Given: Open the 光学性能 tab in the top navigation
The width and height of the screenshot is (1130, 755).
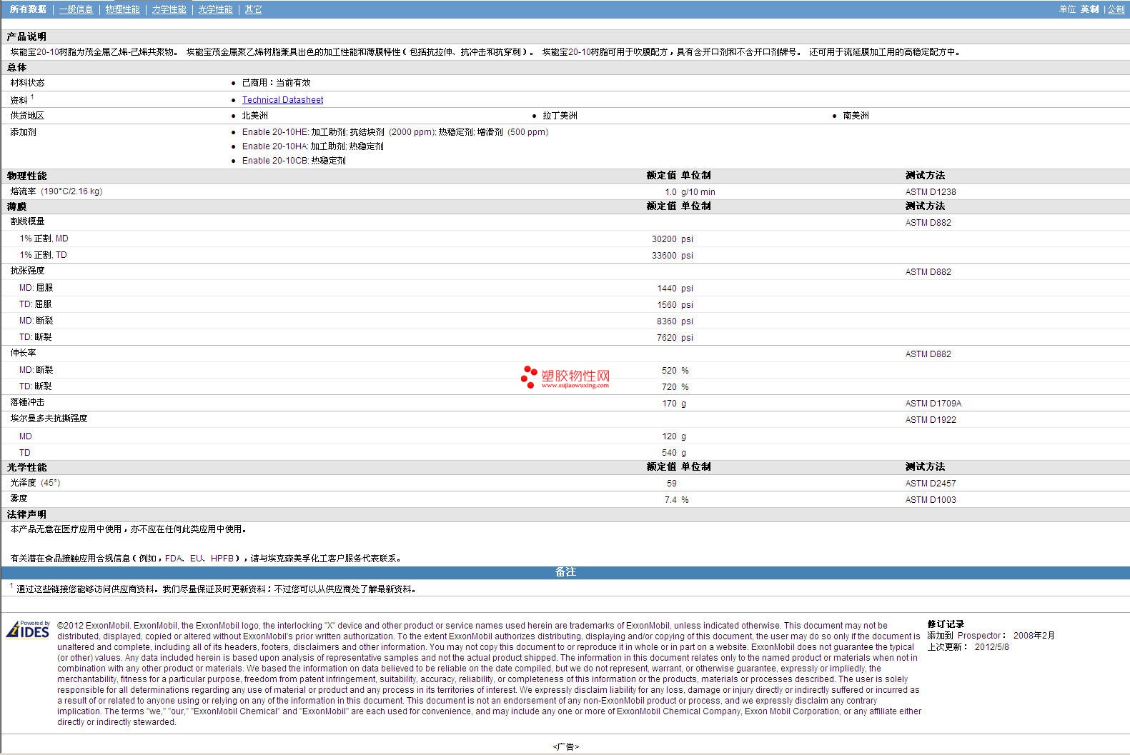Looking at the screenshot, I should [x=215, y=9].
